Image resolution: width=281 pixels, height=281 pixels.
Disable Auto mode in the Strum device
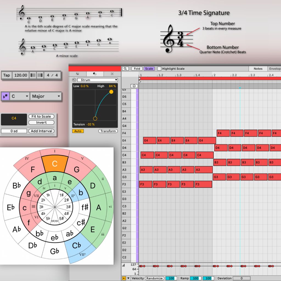78,131
